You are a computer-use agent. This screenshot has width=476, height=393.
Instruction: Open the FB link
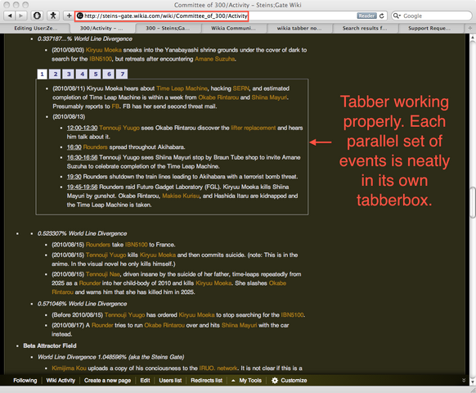point(115,106)
